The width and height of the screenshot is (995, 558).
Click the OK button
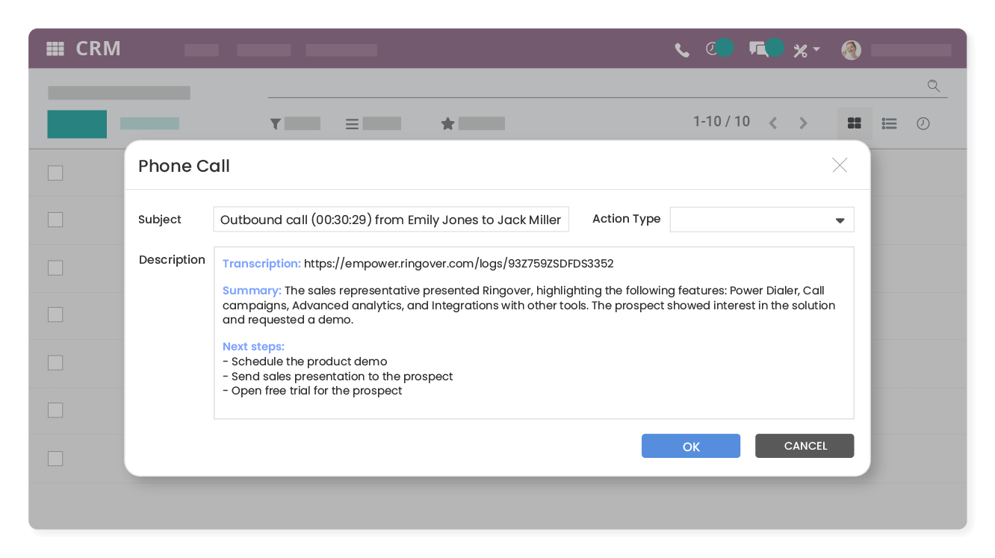point(690,446)
